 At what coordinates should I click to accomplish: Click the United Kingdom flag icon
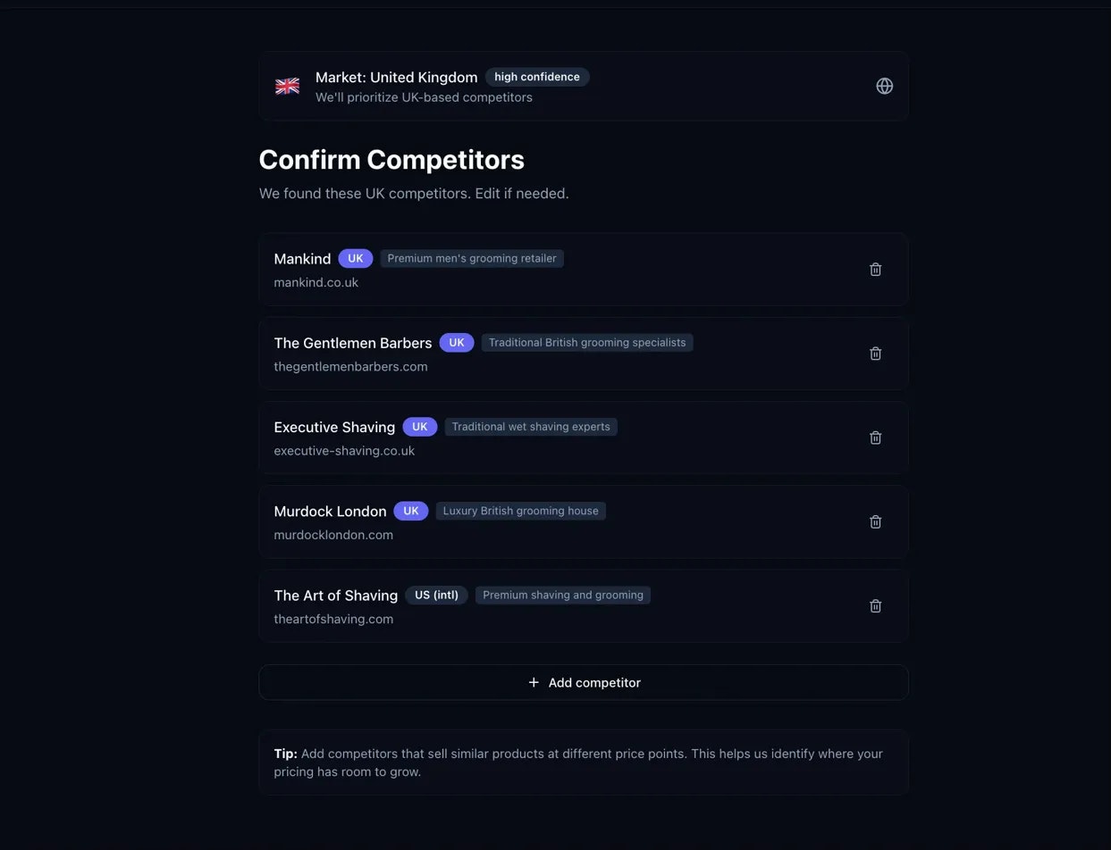coord(287,86)
